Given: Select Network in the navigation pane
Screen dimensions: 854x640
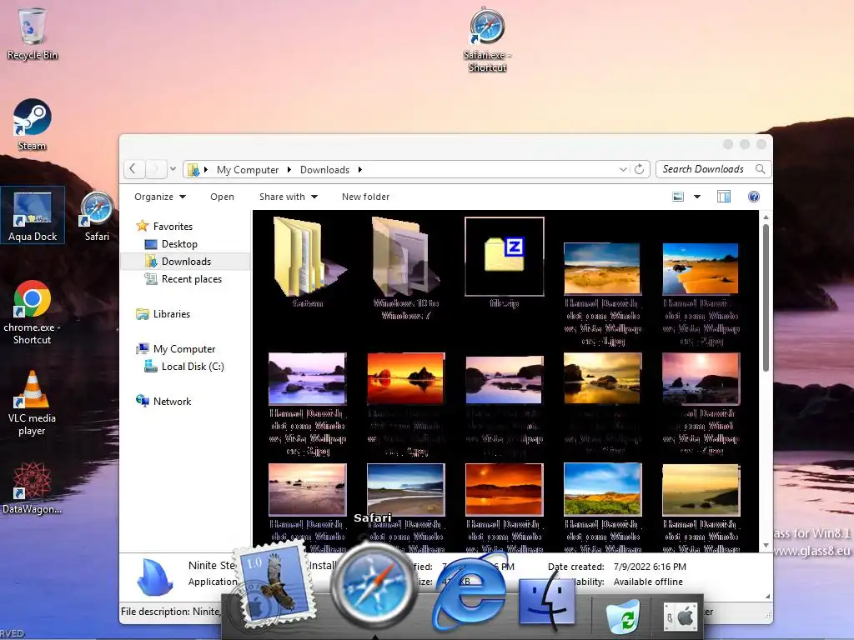Looking at the screenshot, I should click(x=172, y=401).
